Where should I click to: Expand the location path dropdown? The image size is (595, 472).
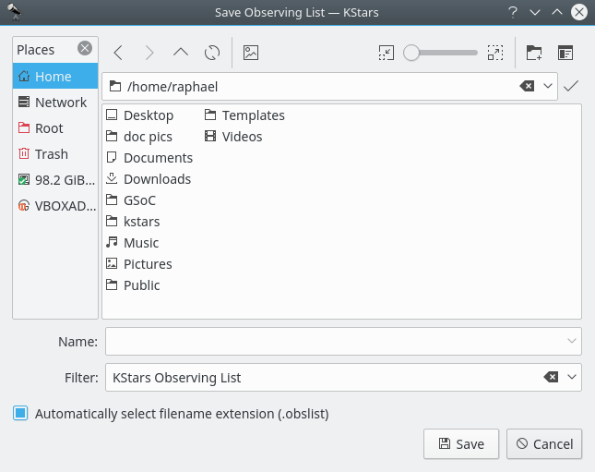[x=549, y=86]
